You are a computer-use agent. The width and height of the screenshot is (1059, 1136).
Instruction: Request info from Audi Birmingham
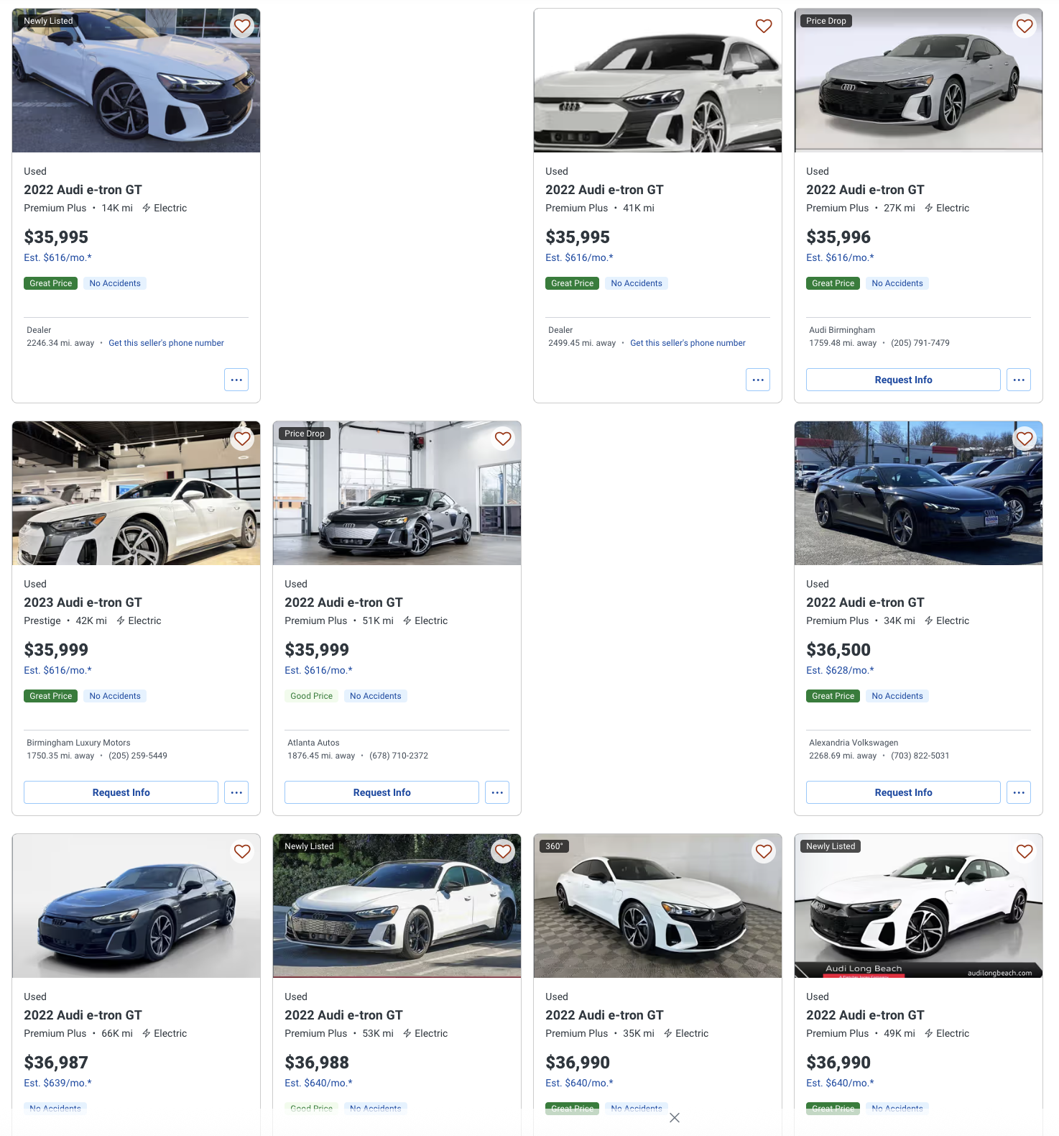click(903, 380)
